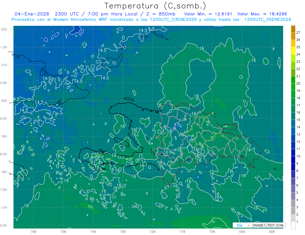Click "1200UTC_05ENE2026" valid-until time text
Image resolution: width=305 pixels, height=235 pixels.
pos(268,20)
